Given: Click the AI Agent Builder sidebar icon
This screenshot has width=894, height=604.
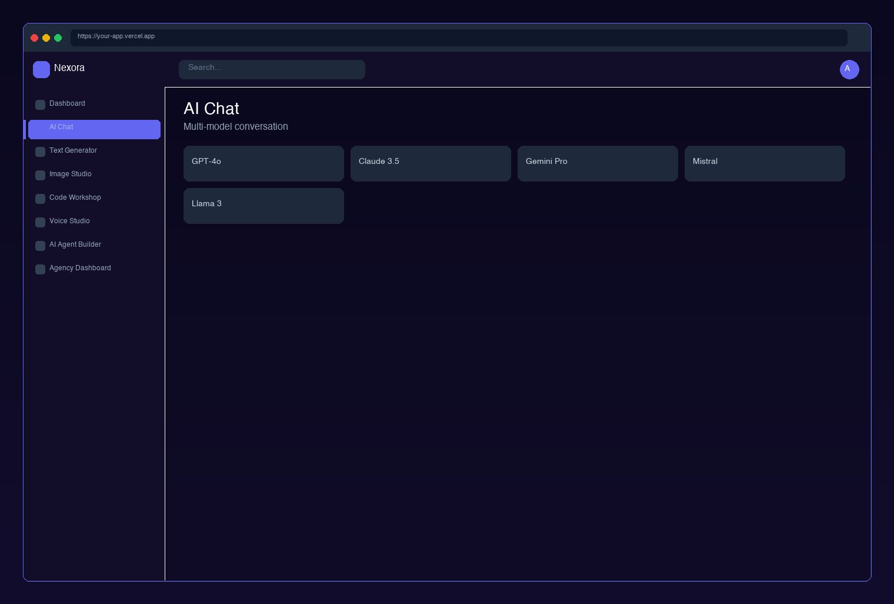Looking at the screenshot, I should [x=40, y=246].
